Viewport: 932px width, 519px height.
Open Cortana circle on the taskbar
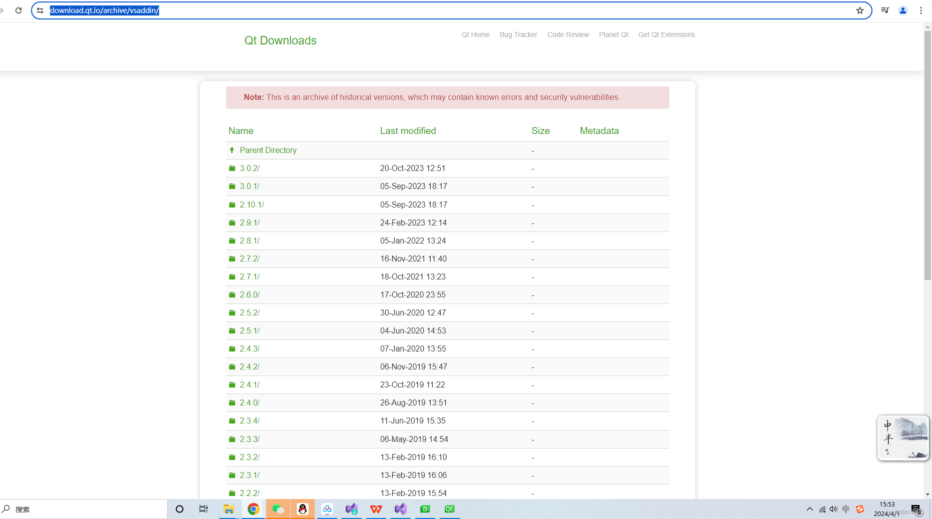(x=180, y=509)
